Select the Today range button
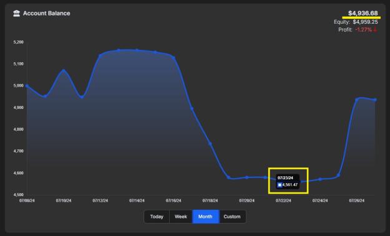This screenshot has width=390, height=236. pos(157,217)
